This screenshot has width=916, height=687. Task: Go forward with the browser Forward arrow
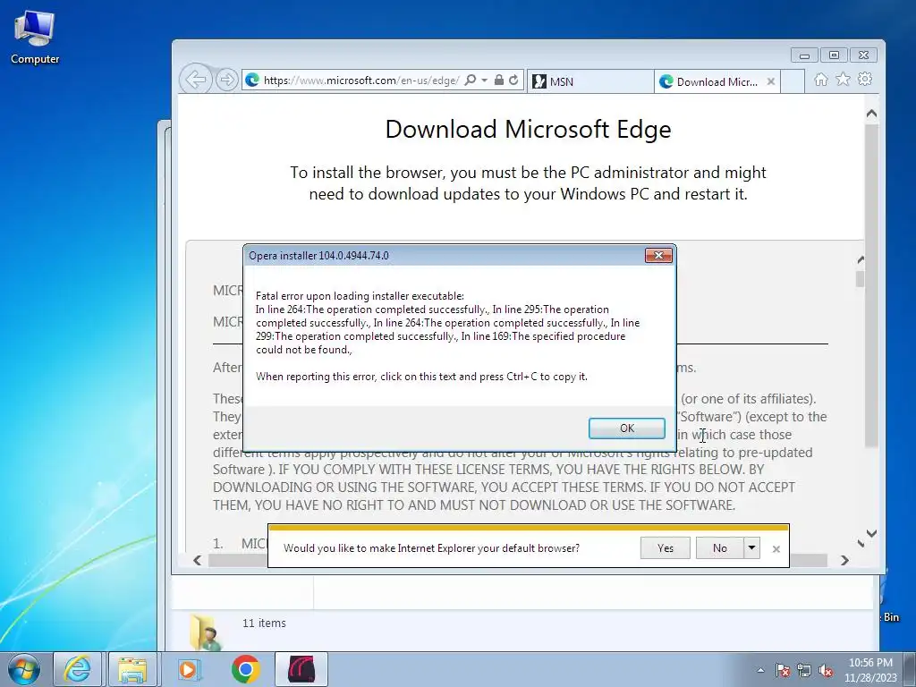pos(226,80)
